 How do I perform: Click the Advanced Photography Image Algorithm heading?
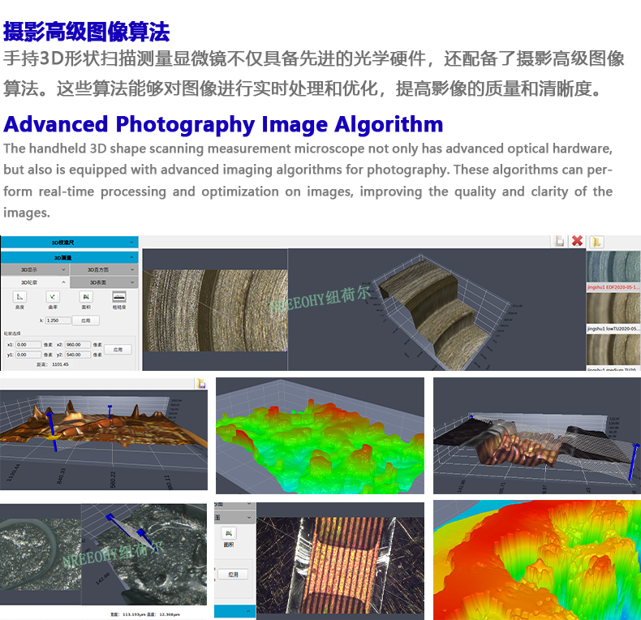223,125
